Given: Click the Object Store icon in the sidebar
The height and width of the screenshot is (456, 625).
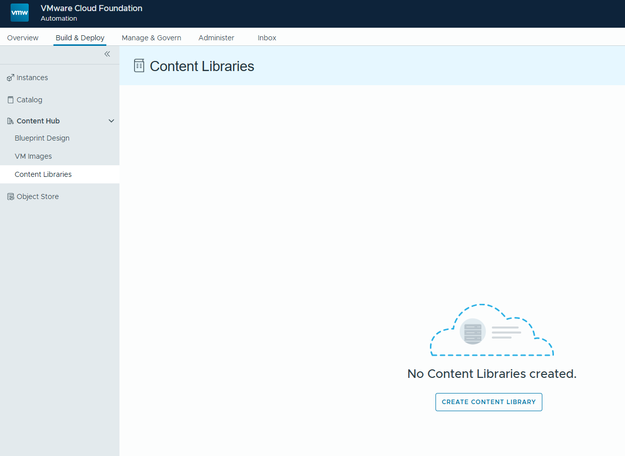Looking at the screenshot, I should pyautogui.click(x=11, y=197).
